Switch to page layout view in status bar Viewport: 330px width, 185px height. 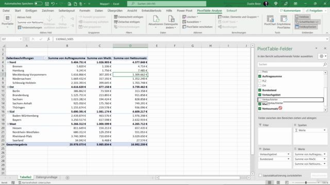coord(278,183)
